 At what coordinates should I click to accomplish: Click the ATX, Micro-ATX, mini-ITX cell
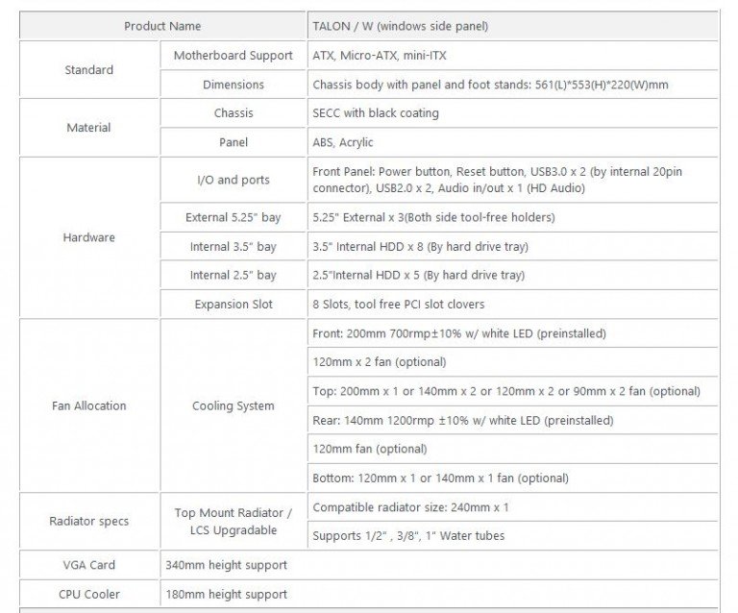[x=512, y=56]
